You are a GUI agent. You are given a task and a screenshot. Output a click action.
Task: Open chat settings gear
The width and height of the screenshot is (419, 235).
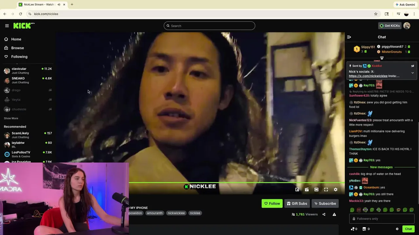click(397, 229)
